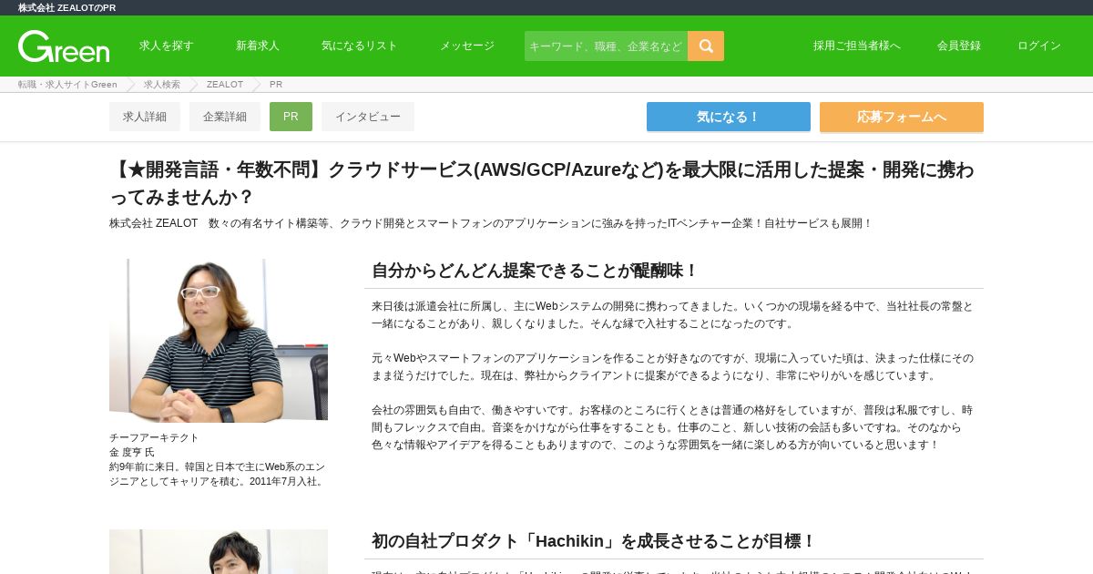This screenshot has width=1093, height=574.
Task: Click heading about Hachikin product
Action: [594, 541]
